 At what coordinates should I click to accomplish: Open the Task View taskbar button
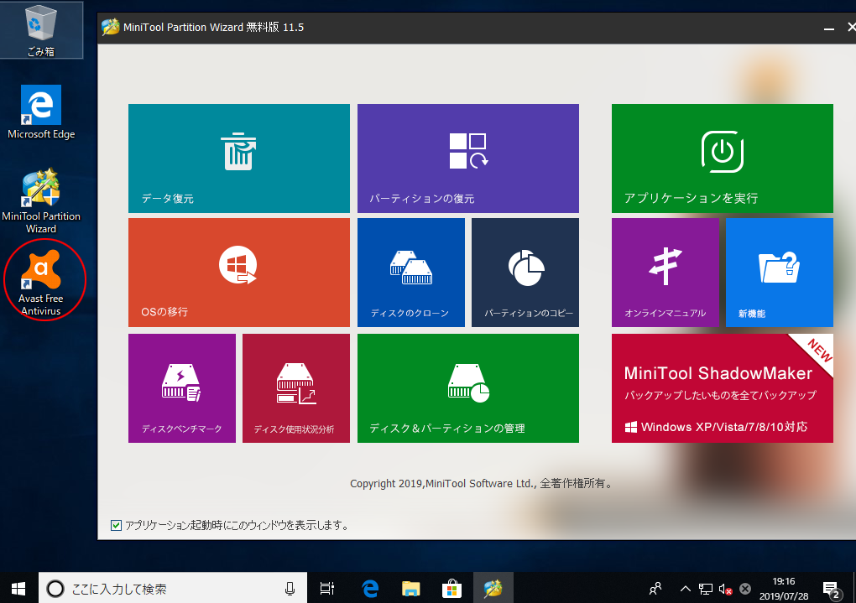(328, 589)
